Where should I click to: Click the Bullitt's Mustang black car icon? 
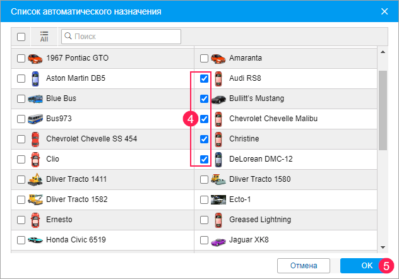pos(218,98)
